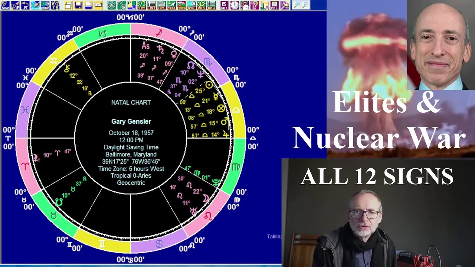This screenshot has height=267, width=475.
Task: Click the zoom out magnifier icon
Action: pos(305,5)
